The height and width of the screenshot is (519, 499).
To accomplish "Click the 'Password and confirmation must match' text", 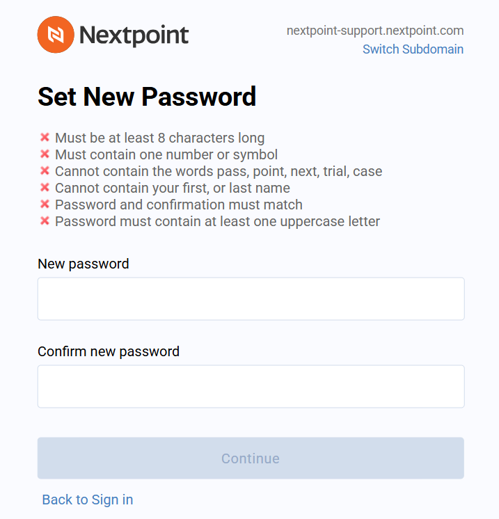I will pos(179,205).
